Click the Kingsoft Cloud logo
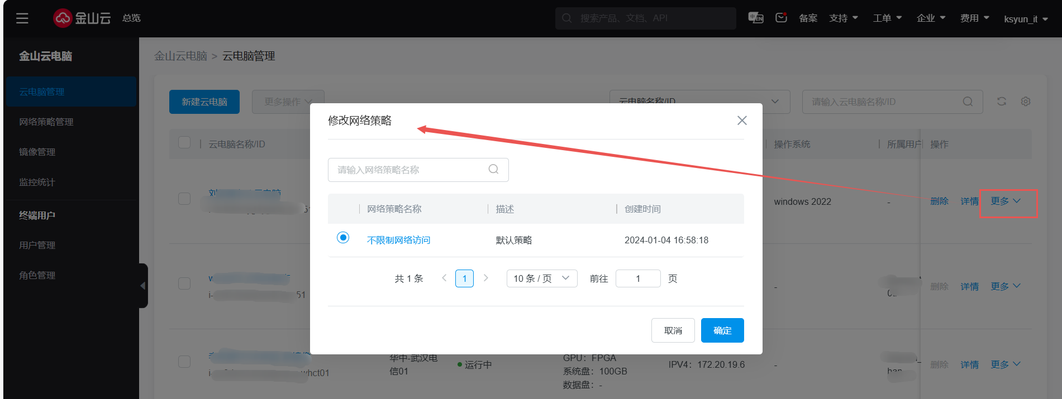 tap(82, 18)
